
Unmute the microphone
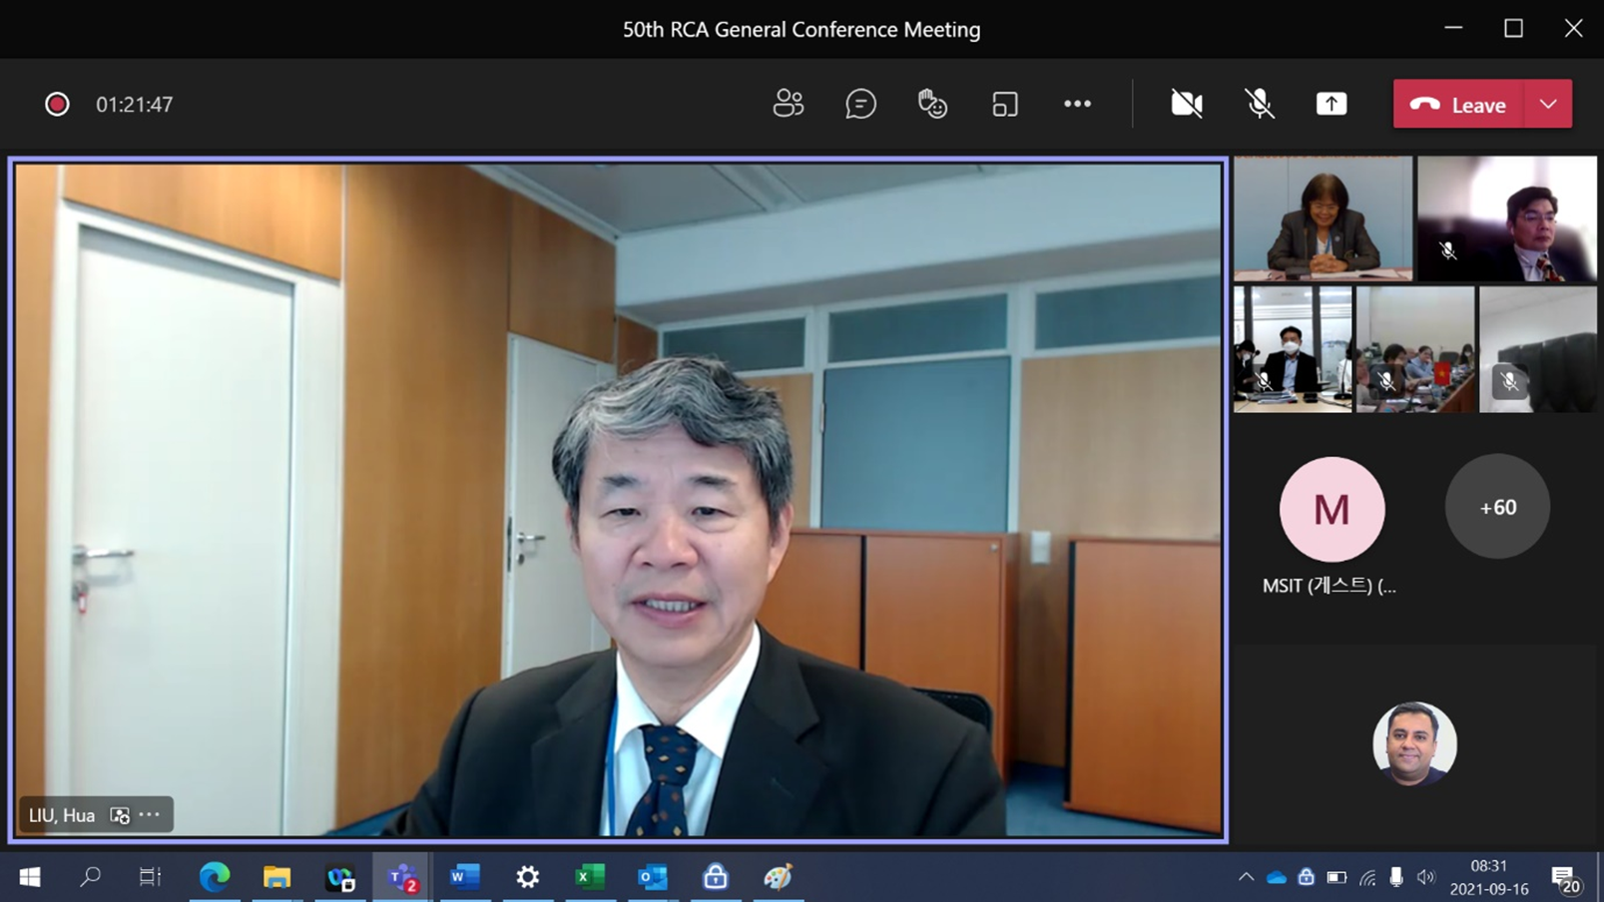1259,104
